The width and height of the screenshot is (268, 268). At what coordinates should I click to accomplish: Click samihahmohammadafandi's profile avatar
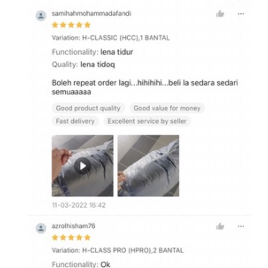pyautogui.click(x=41, y=16)
